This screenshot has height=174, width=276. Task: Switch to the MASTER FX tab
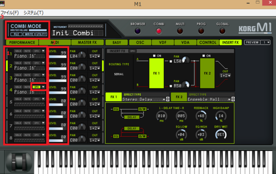pos(87,42)
